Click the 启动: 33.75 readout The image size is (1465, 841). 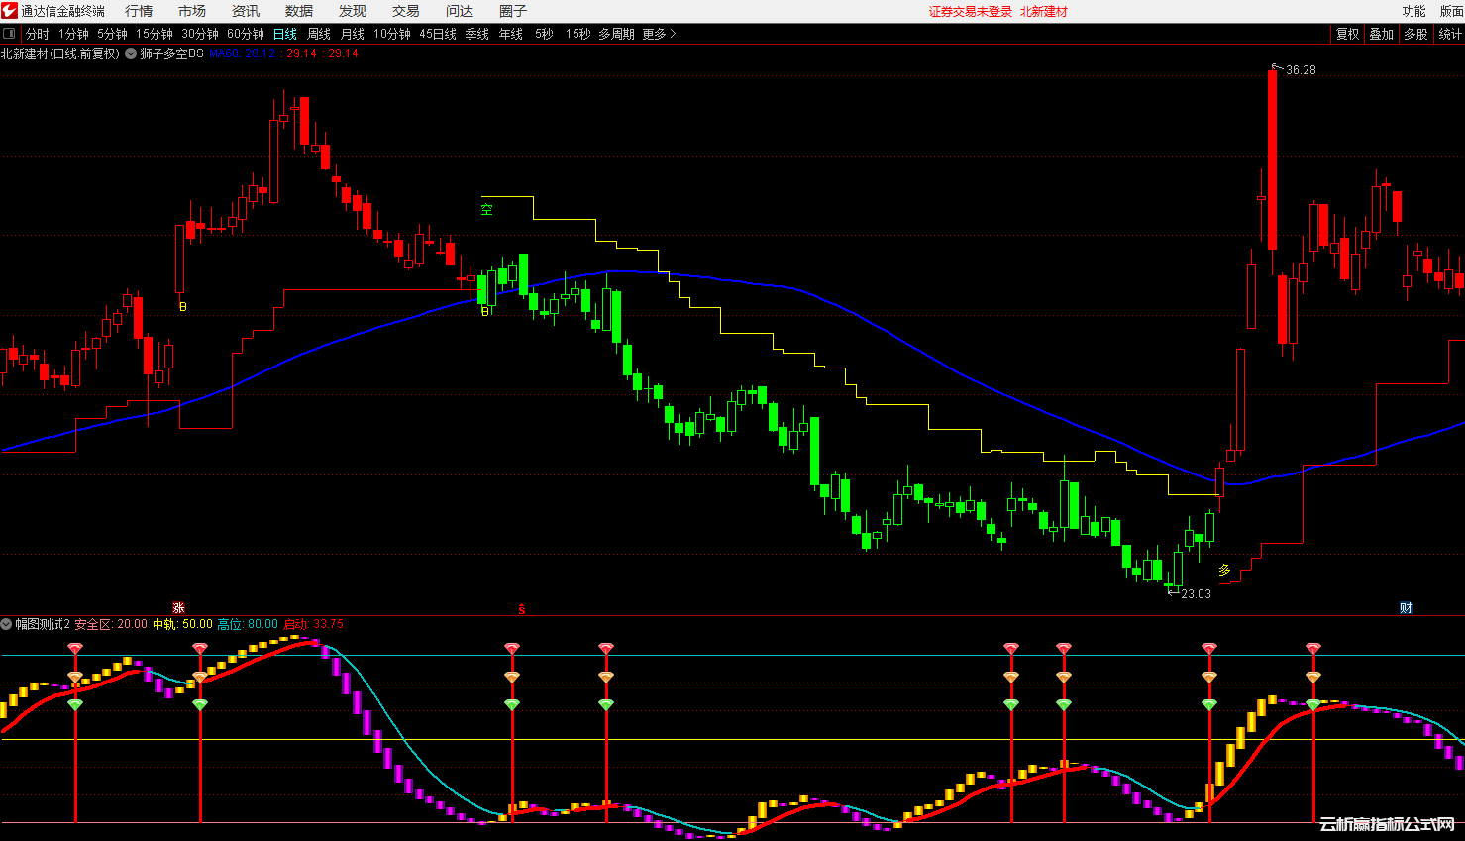point(314,624)
